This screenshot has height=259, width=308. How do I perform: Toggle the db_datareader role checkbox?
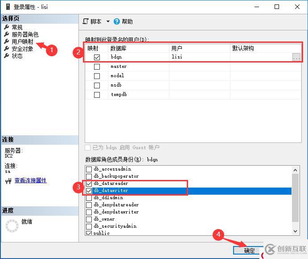89,184
